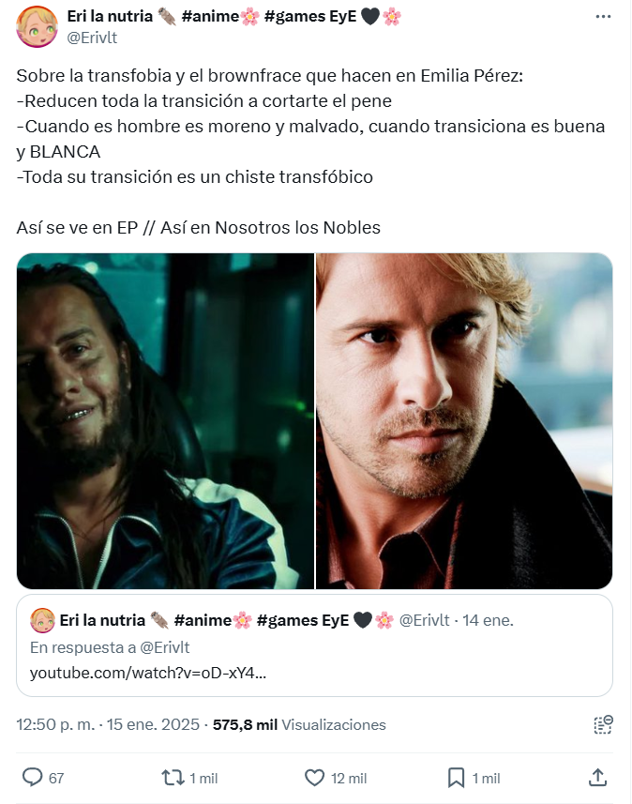Click the share upload icon

point(597,778)
